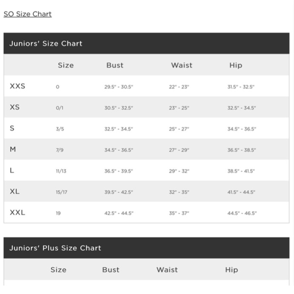Select the Size column header in Juniors' chart

click(66, 65)
